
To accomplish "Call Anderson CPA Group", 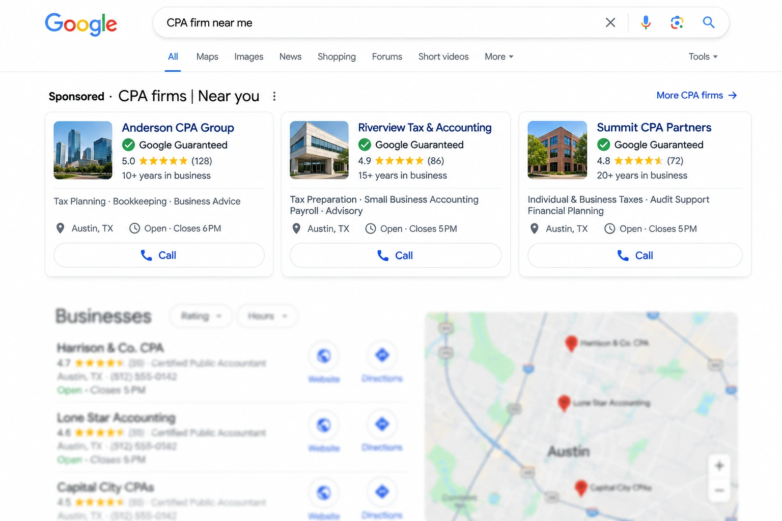I will tap(159, 255).
